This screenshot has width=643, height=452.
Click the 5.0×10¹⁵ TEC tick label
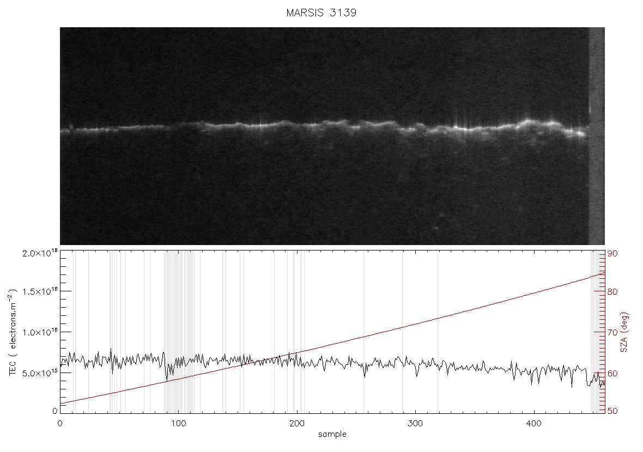pyautogui.click(x=40, y=374)
